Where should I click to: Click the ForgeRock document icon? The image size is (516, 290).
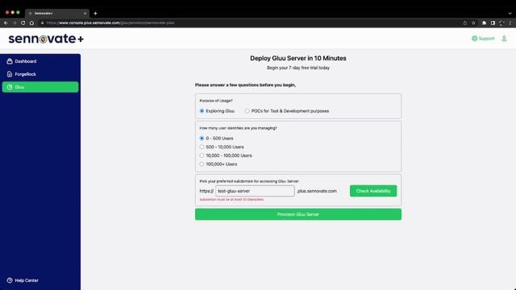pos(10,74)
